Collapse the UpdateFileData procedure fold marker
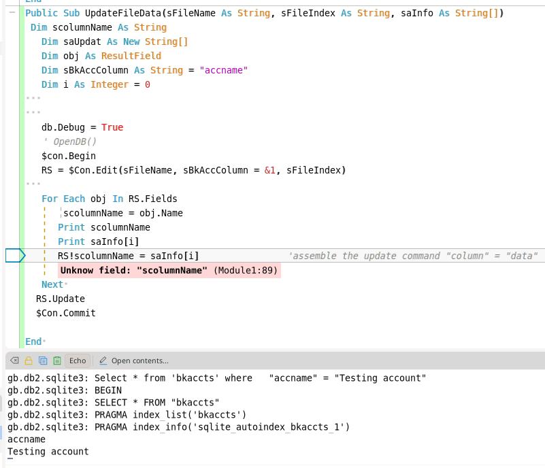The height and width of the screenshot is (468, 545). click(x=13, y=13)
